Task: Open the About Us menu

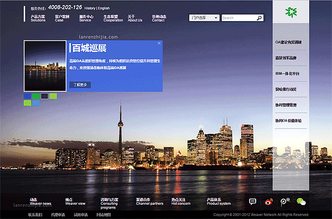Action: click(x=135, y=18)
